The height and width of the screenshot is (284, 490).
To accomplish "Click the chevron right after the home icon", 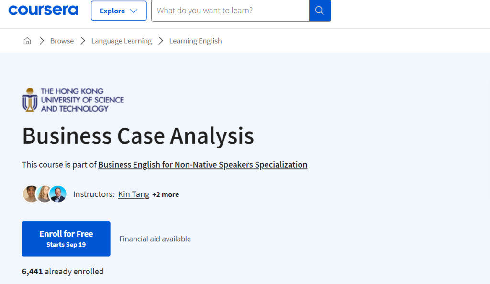I will pos(42,41).
